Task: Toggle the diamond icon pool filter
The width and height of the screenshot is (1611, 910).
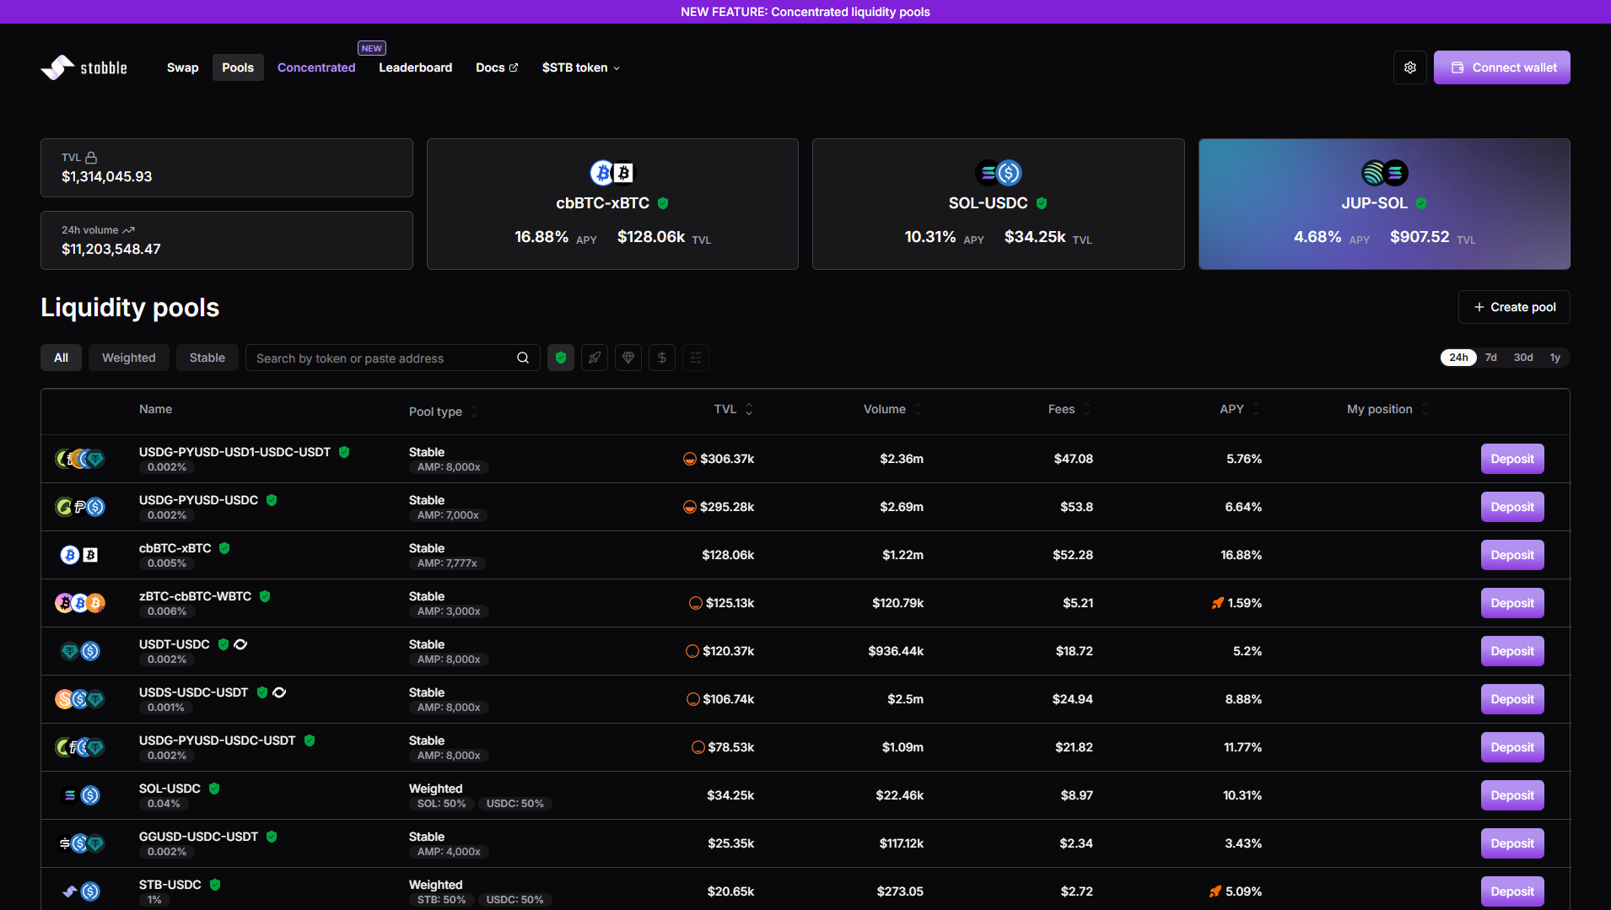Action: pyautogui.click(x=628, y=358)
